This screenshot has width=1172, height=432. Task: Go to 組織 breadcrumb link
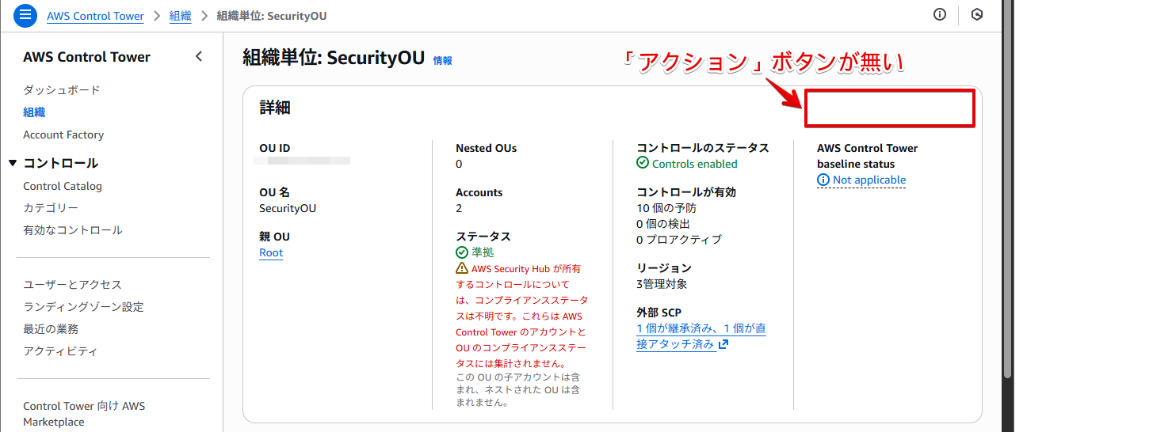click(x=181, y=16)
